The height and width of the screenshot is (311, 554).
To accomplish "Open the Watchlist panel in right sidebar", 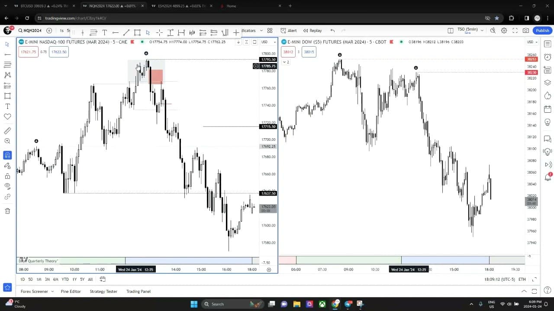I will click(x=548, y=44).
